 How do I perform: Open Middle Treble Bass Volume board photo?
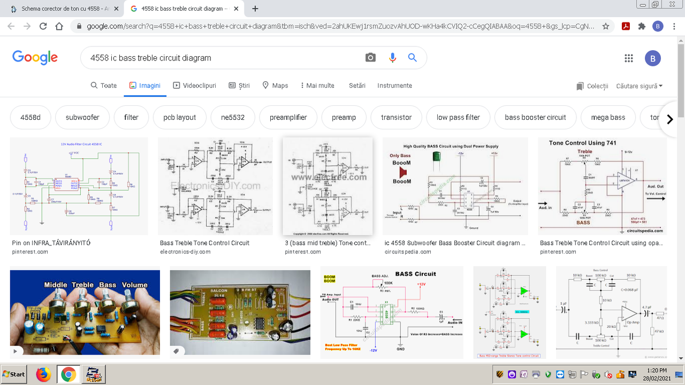[x=85, y=312]
